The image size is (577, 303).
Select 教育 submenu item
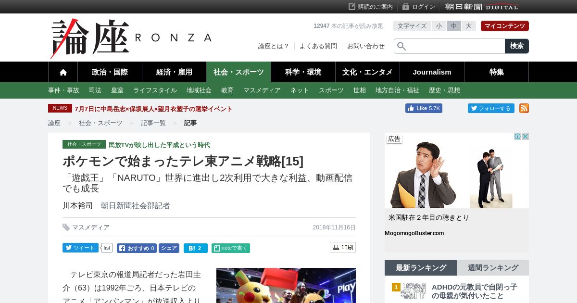coord(227,90)
